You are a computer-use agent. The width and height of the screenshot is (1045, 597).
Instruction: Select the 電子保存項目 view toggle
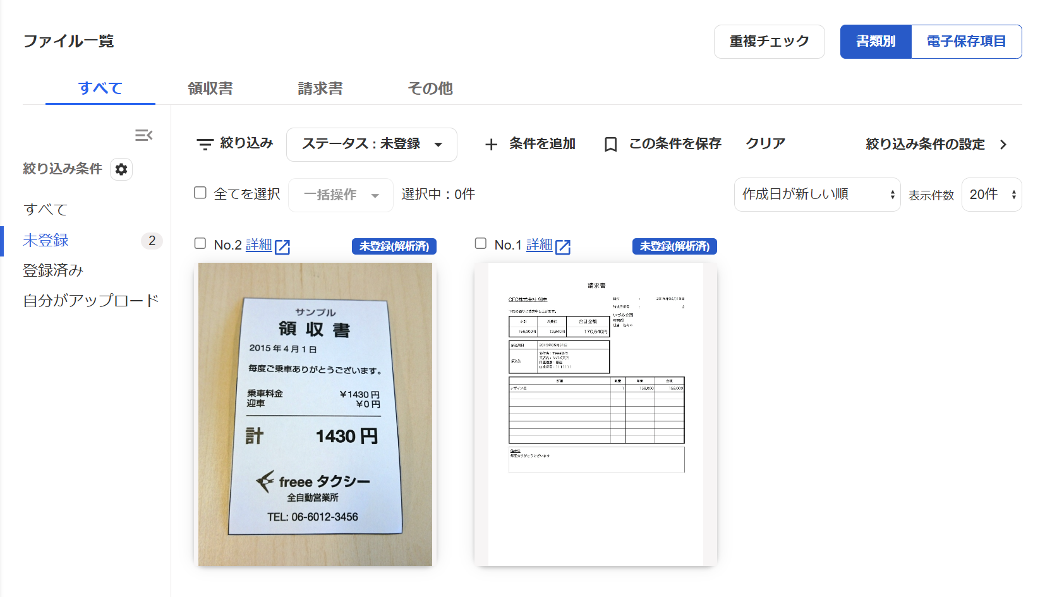pyautogui.click(x=966, y=42)
